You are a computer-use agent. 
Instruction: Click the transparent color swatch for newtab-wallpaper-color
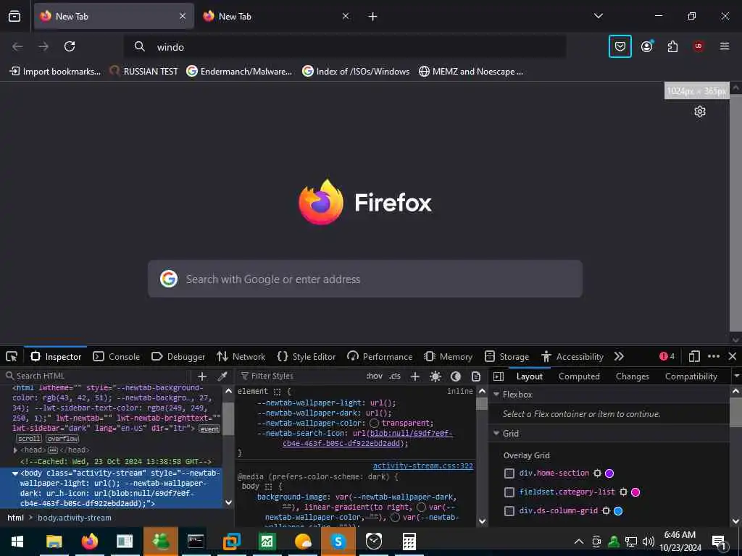click(375, 423)
